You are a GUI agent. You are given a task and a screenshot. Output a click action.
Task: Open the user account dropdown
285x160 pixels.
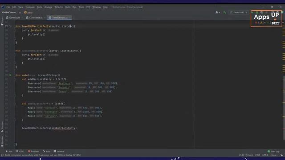pyautogui.click(x=218, y=12)
